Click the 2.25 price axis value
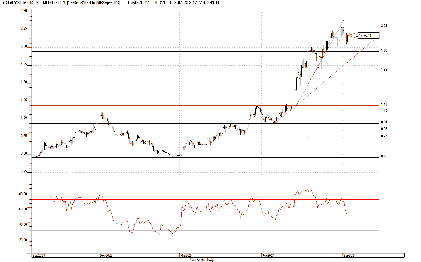This screenshot has width=421, height=262. click(24, 29)
